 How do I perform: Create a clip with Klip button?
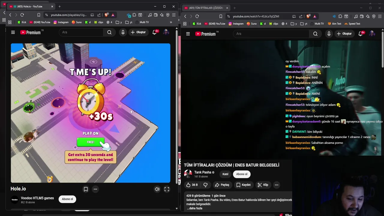tap(263, 185)
